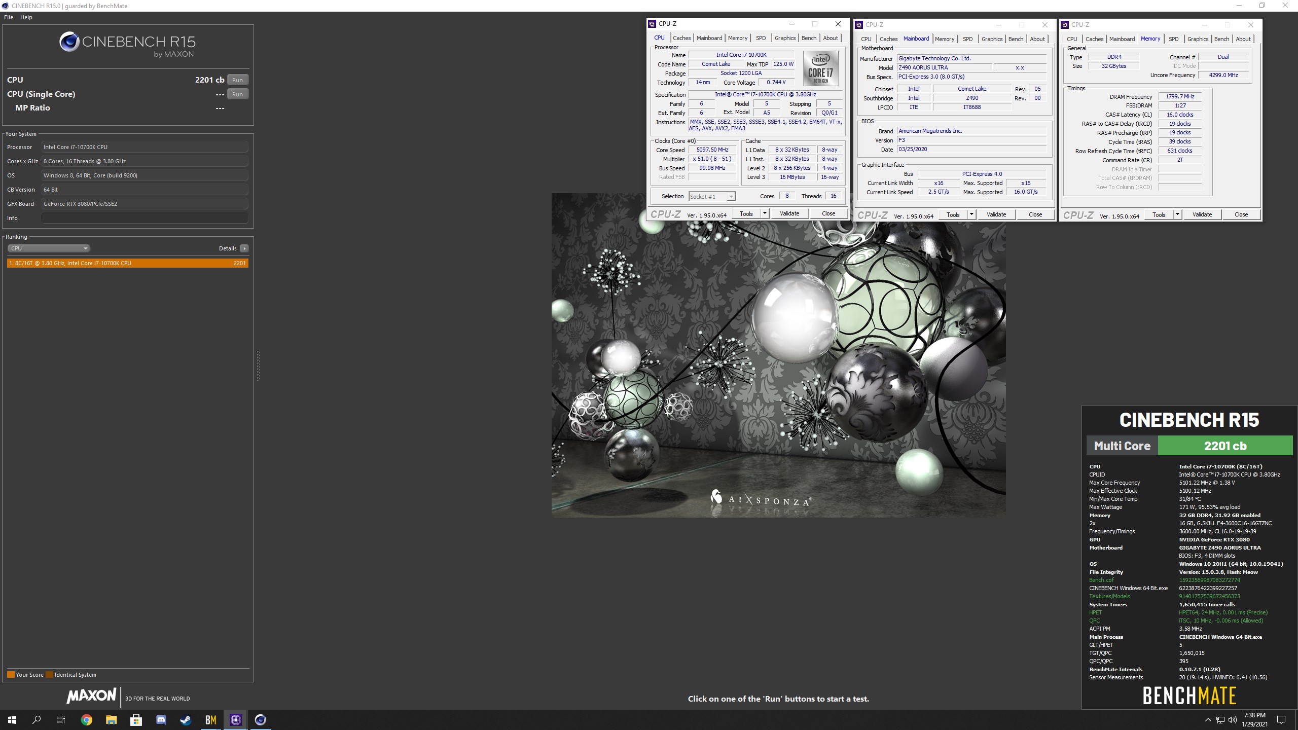This screenshot has height=730, width=1298.
Task: Click the MAXON logo at the bottom
Action: coord(91,696)
